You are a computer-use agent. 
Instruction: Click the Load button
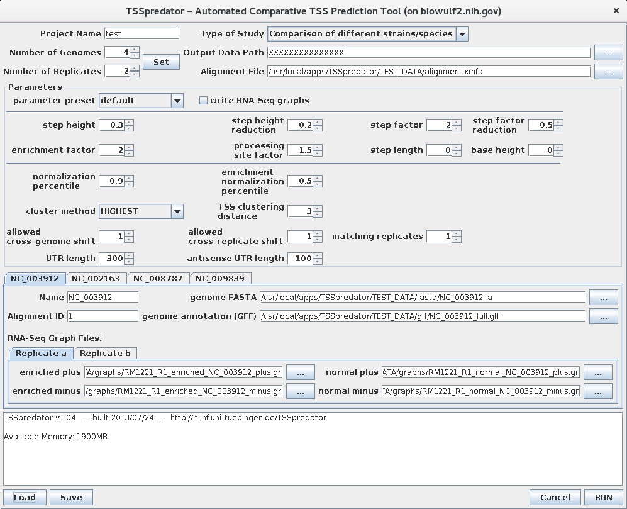(25, 497)
